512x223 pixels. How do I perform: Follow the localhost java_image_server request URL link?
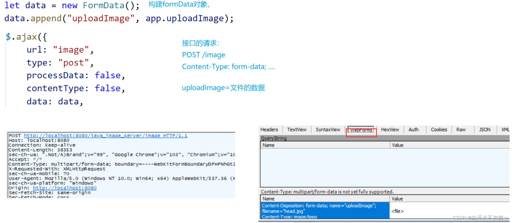point(105,136)
